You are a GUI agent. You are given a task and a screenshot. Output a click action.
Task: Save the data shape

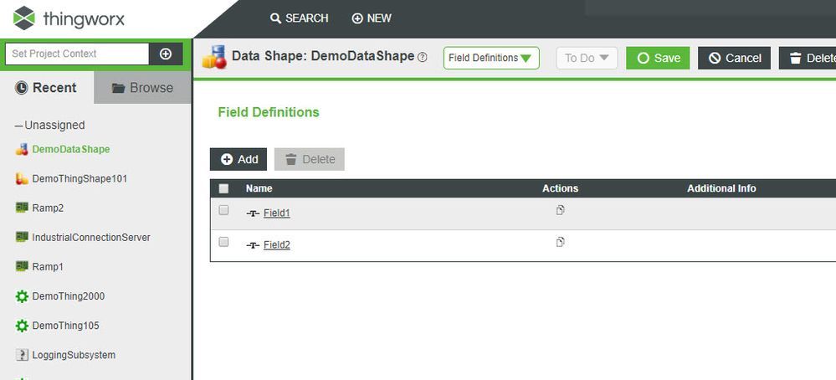pos(658,58)
